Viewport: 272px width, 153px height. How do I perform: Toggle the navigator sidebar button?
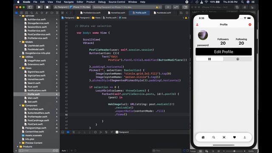point(30,7)
